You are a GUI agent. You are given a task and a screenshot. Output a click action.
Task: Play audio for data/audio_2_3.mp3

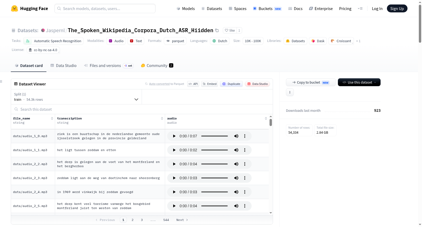(x=174, y=178)
